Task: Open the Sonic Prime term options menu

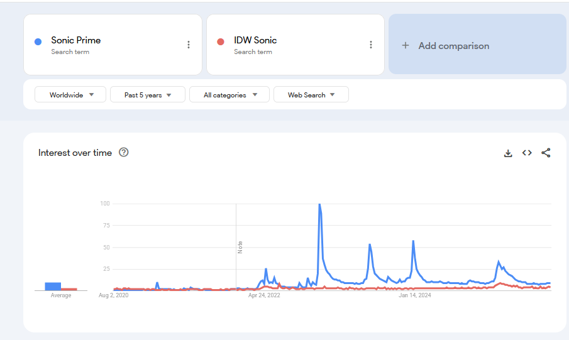Action: coord(189,45)
